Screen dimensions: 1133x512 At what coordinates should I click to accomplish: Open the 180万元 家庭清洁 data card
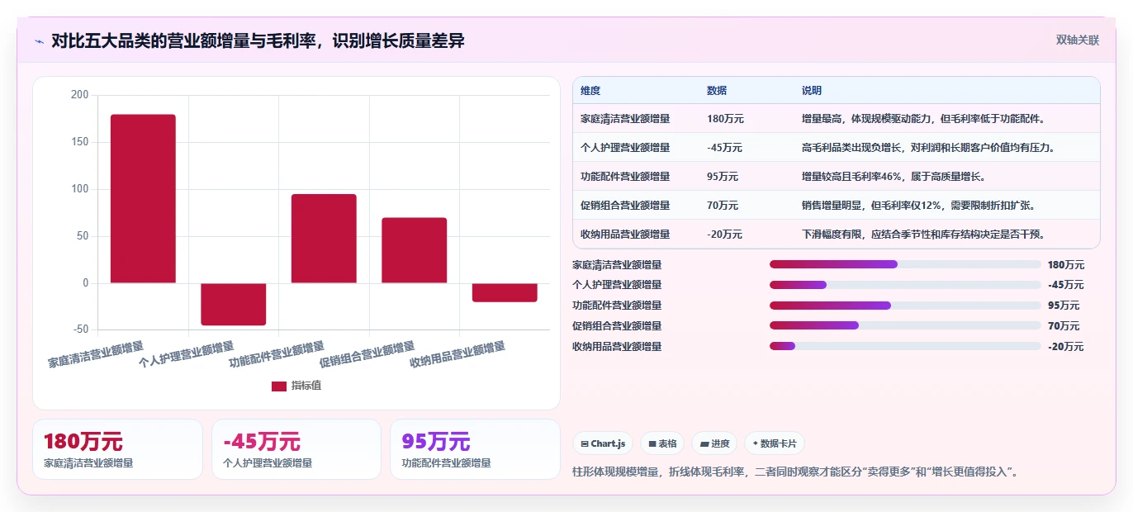tap(117, 449)
